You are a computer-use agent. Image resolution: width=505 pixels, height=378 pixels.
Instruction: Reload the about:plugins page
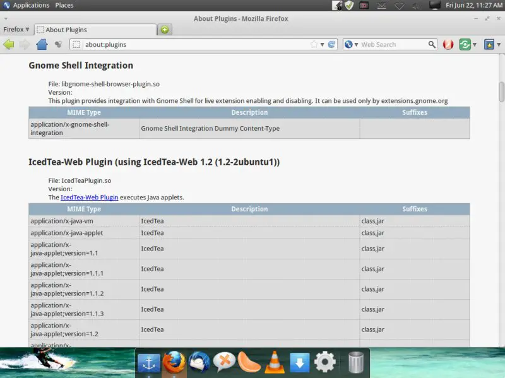click(331, 44)
